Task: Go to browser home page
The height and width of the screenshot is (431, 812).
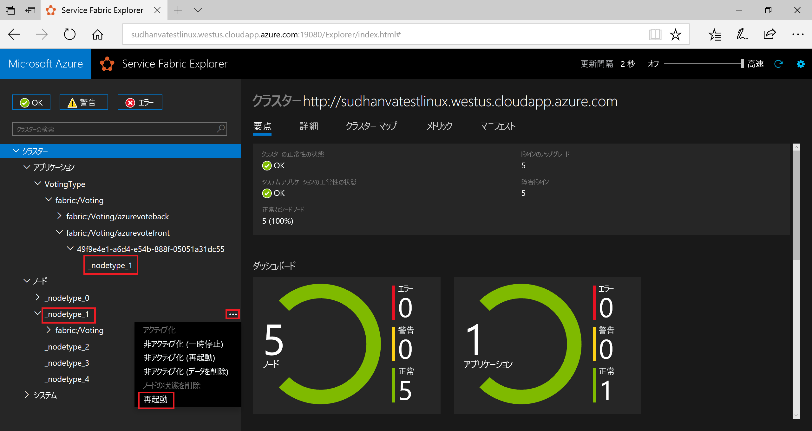Action: (x=98, y=34)
